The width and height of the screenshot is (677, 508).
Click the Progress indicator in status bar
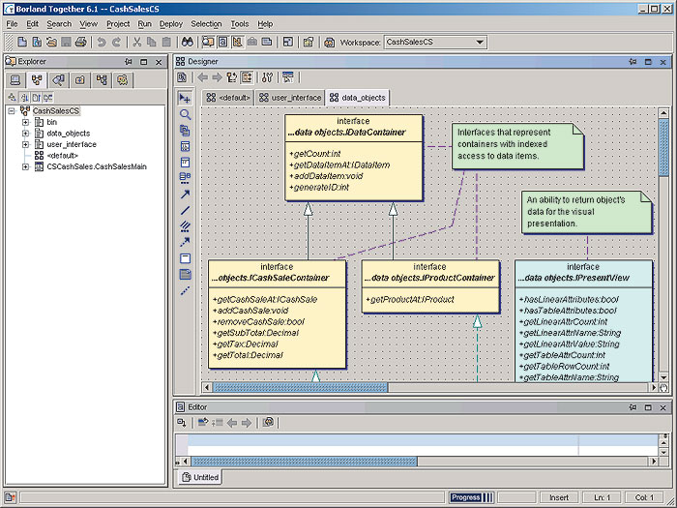point(472,497)
